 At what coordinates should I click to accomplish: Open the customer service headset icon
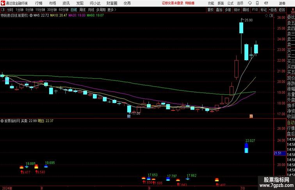click(x=250, y=3)
